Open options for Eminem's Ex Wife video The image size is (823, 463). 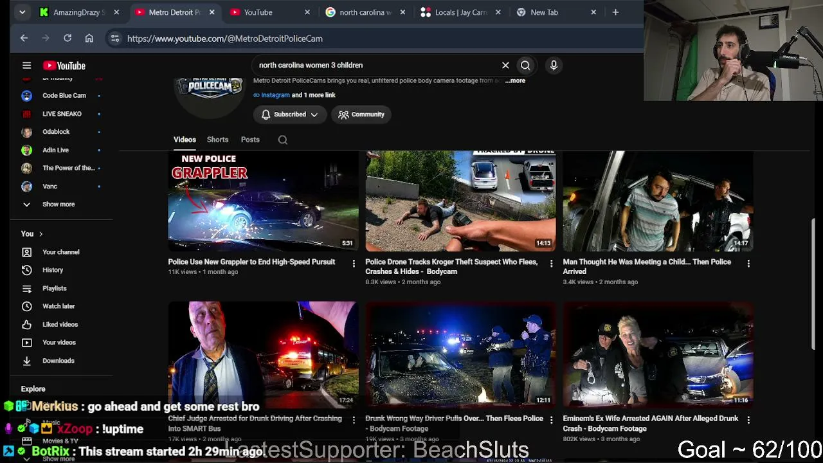click(x=748, y=419)
